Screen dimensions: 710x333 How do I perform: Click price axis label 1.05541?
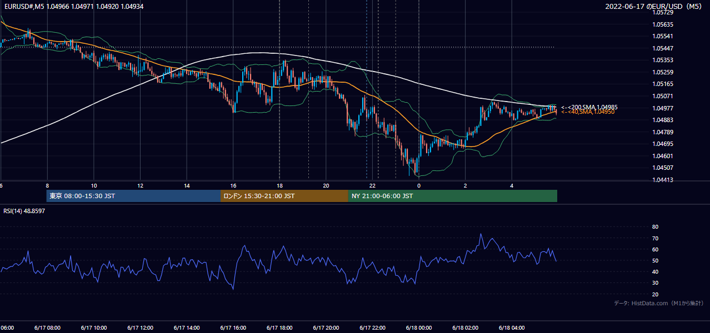click(662, 36)
